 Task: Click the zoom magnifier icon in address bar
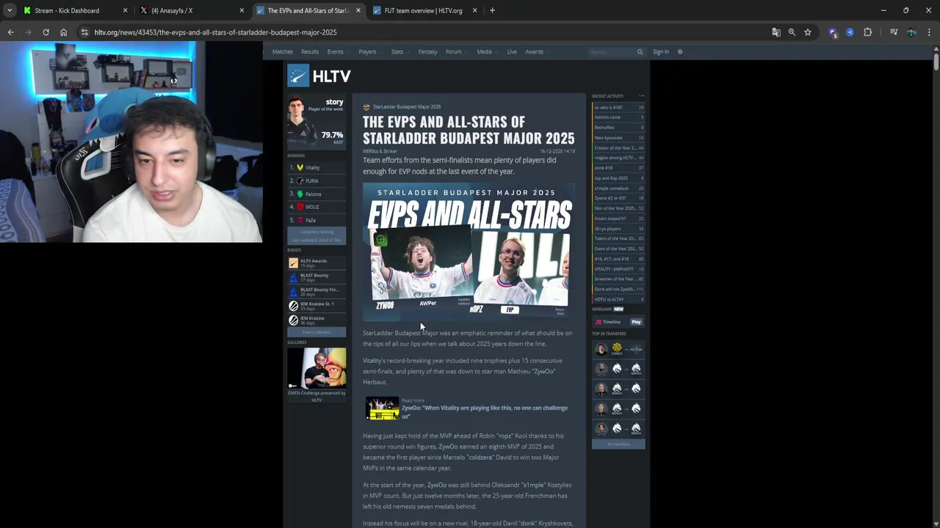pos(792,32)
